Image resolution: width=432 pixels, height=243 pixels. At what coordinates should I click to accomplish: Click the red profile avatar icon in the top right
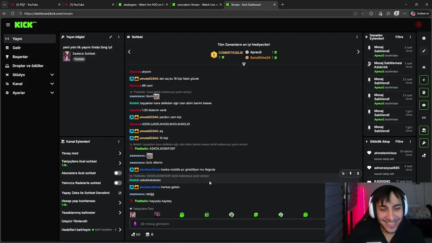418,25
